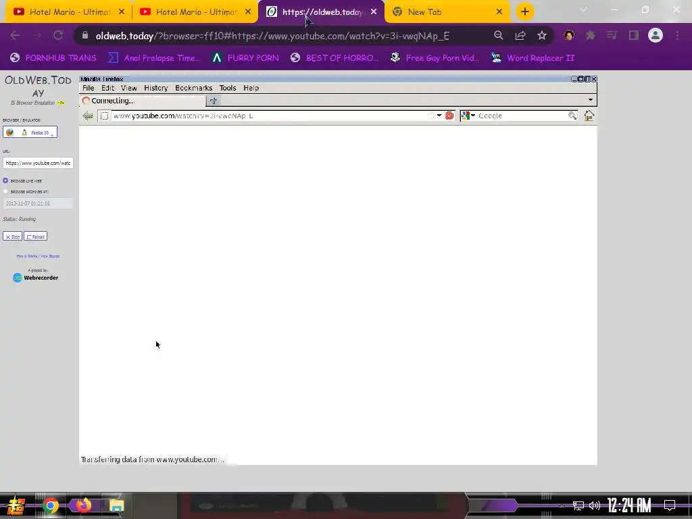Open the Windows Start menu icon
The height and width of the screenshot is (519, 692).
coord(16,505)
